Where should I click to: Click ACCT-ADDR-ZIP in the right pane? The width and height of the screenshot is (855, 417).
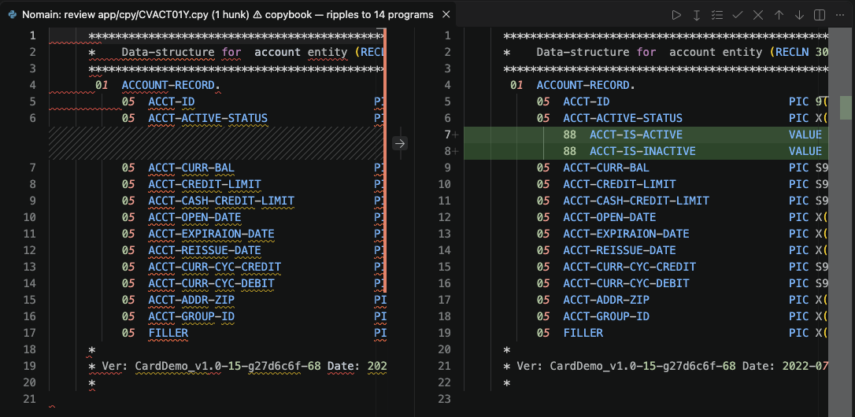[606, 300]
